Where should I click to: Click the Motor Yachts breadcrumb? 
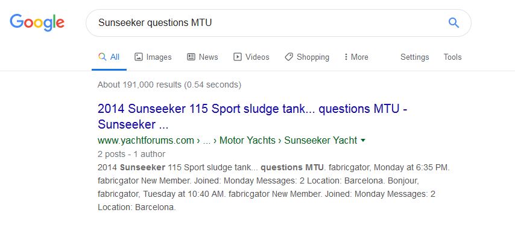coord(247,141)
